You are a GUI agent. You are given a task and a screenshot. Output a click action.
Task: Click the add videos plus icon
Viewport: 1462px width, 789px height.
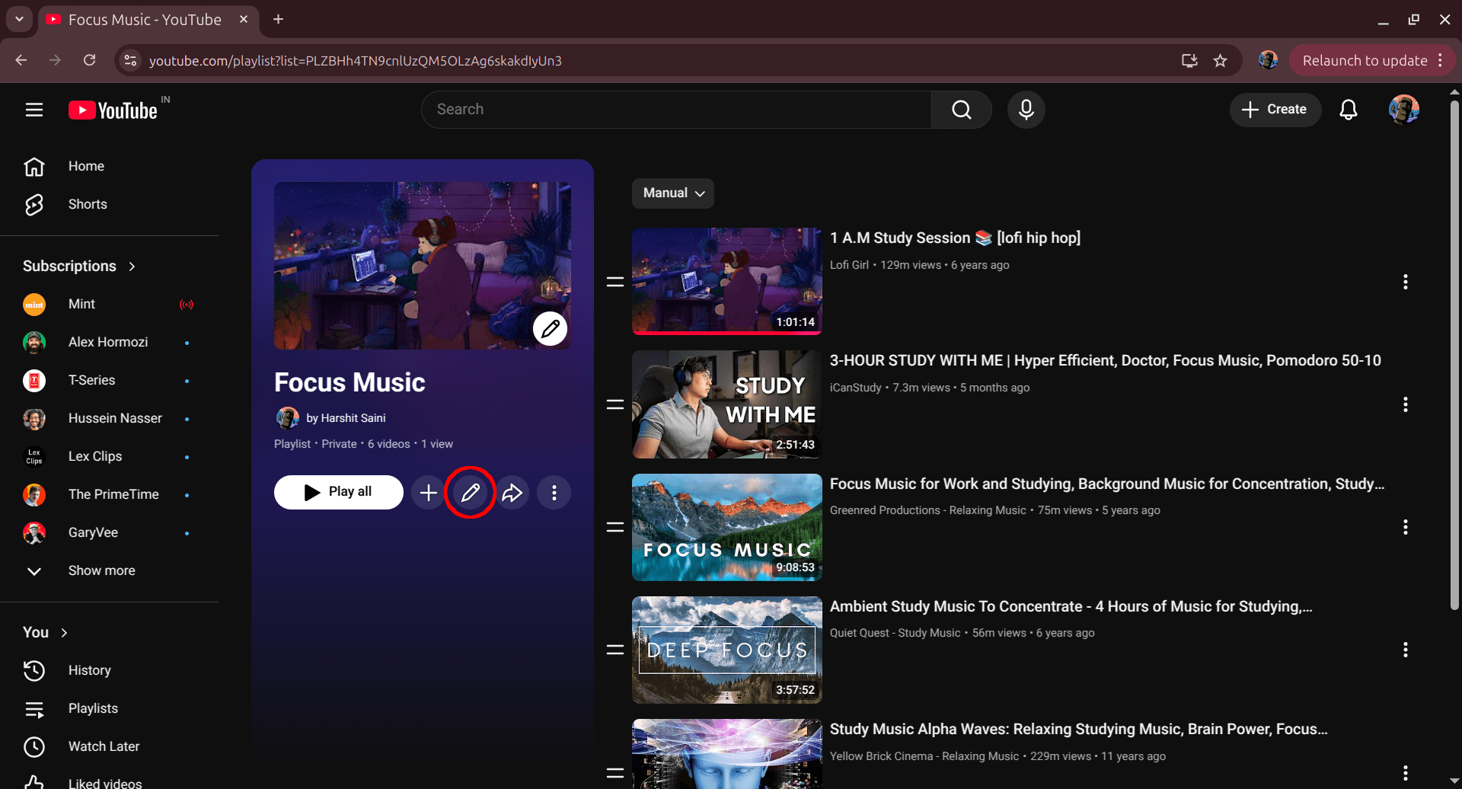428,492
